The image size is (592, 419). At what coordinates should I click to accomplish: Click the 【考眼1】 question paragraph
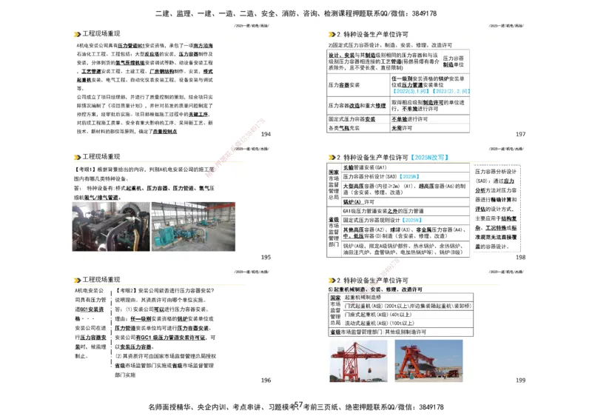(144, 174)
